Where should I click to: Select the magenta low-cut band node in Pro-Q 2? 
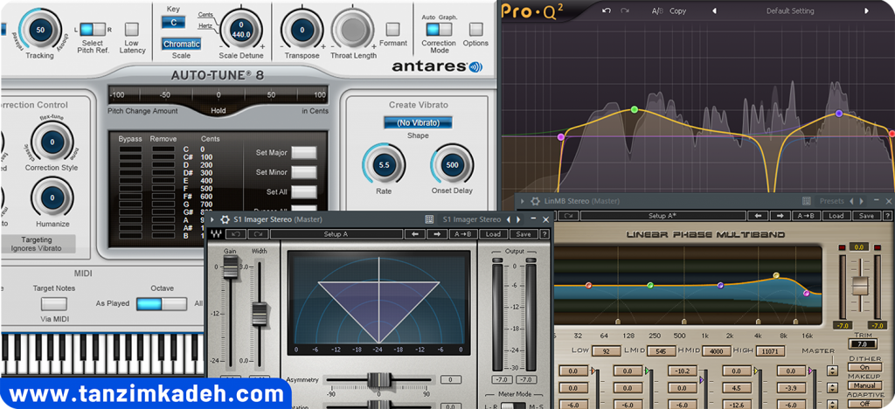click(560, 137)
